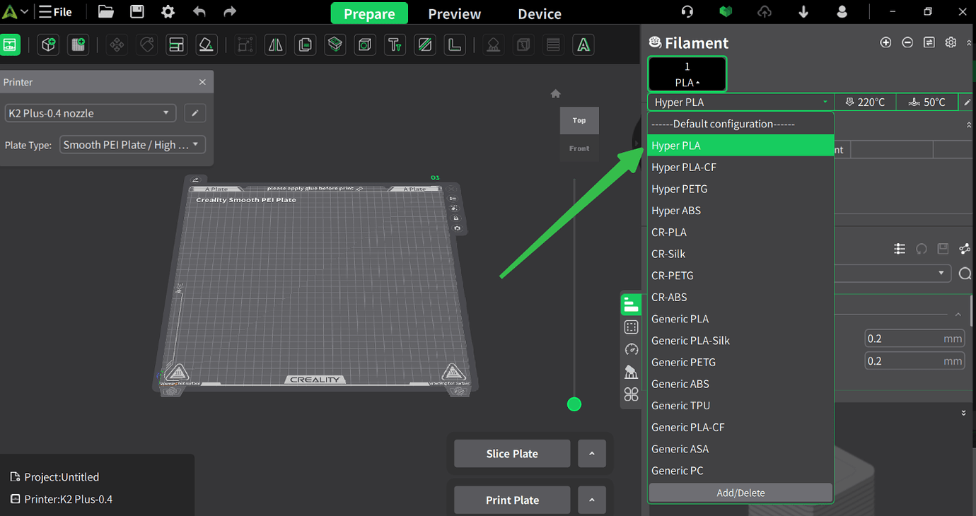Open the Mirror tool

[x=275, y=44]
